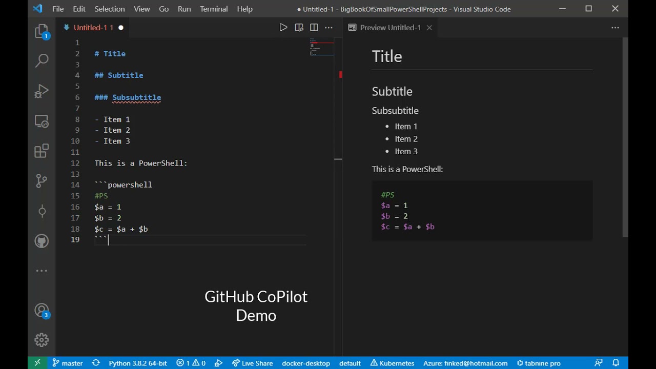This screenshot has width=656, height=369.
Task: Open the View menu
Action: [142, 9]
